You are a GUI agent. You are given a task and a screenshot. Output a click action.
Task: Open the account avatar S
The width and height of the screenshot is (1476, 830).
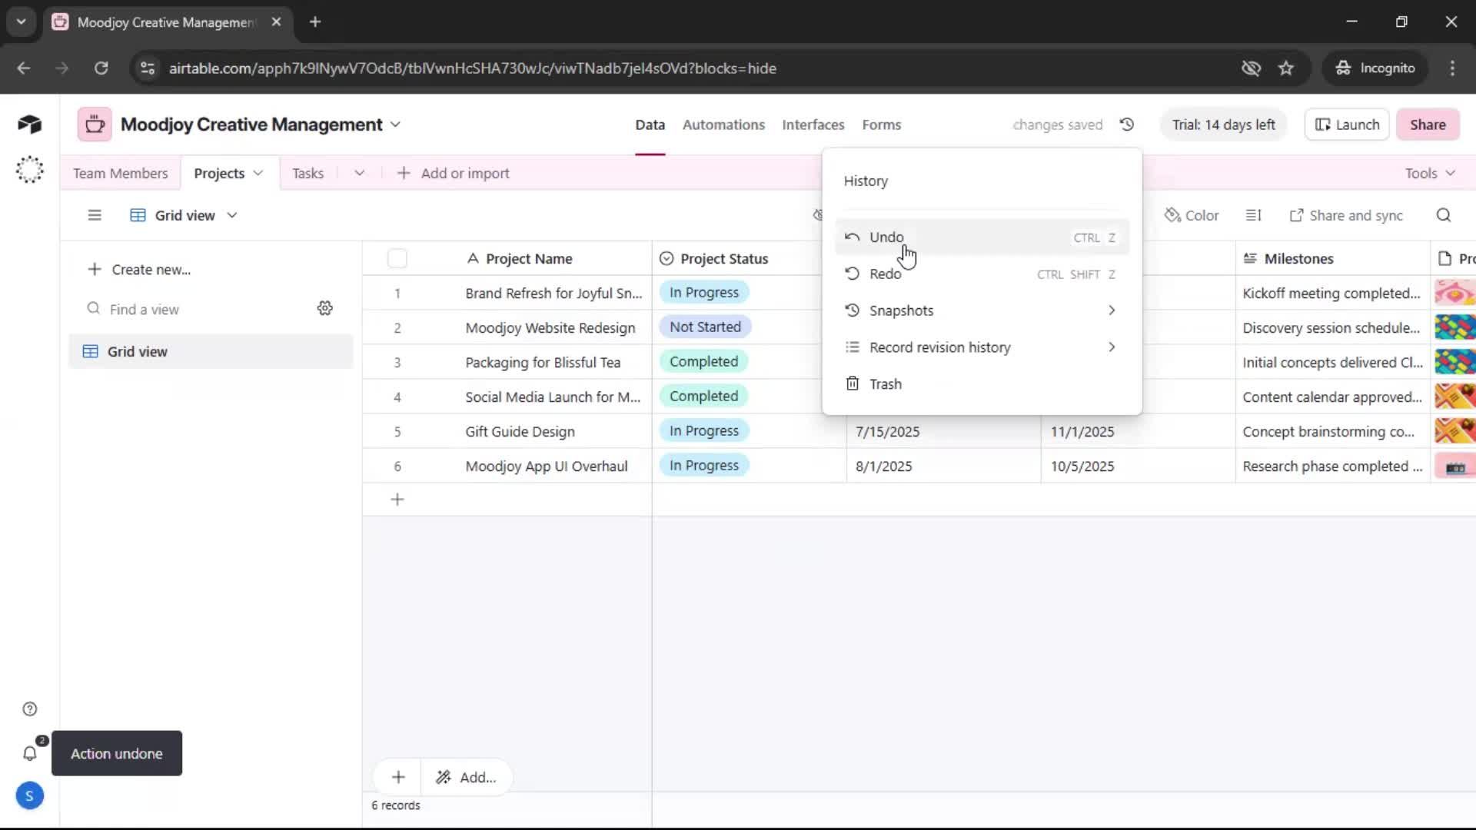click(x=29, y=795)
